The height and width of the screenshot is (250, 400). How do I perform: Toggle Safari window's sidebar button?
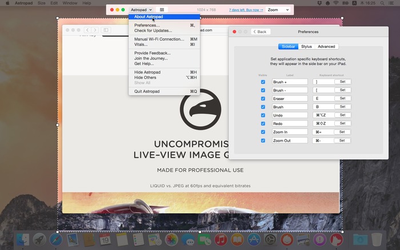pyautogui.click(x=106, y=30)
